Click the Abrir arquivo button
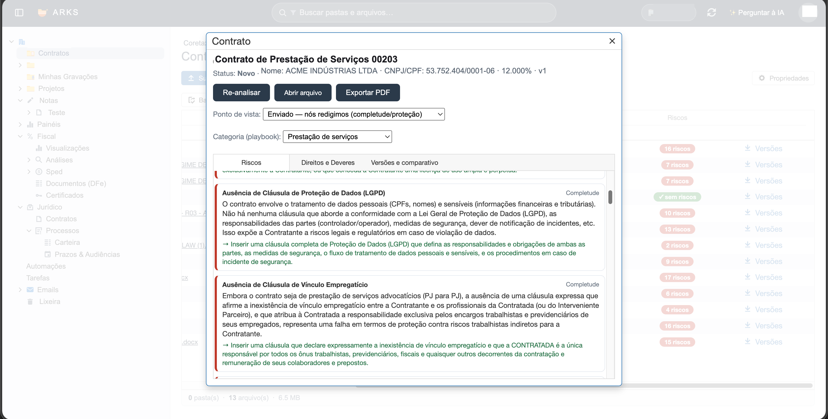Image resolution: width=828 pixels, height=419 pixels. (x=303, y=93)
